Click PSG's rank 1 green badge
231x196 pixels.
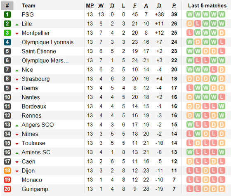point(7,14)
